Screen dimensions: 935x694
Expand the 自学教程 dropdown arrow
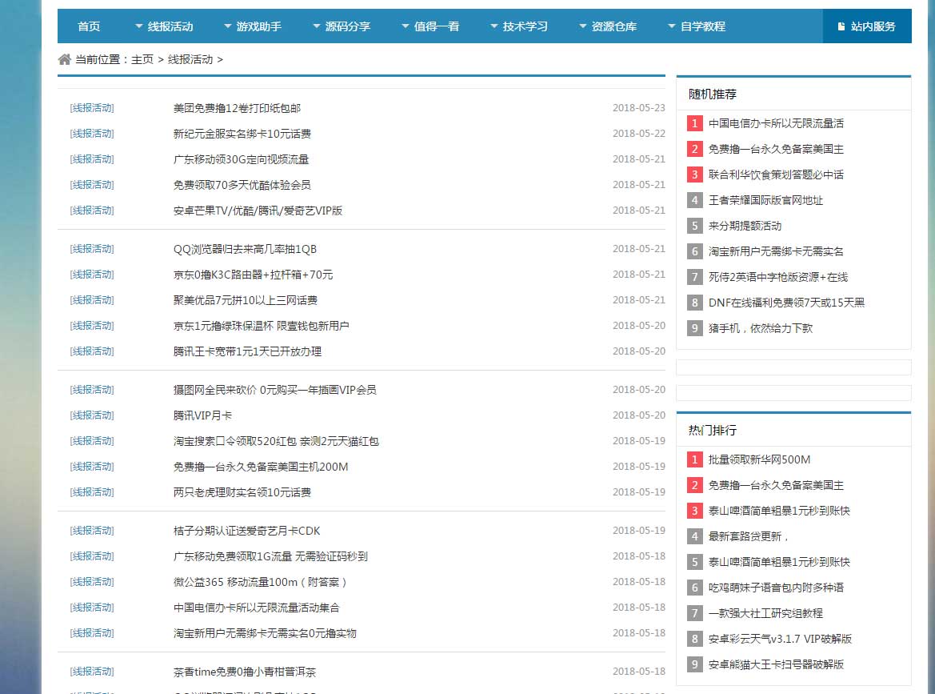[670, 26]
